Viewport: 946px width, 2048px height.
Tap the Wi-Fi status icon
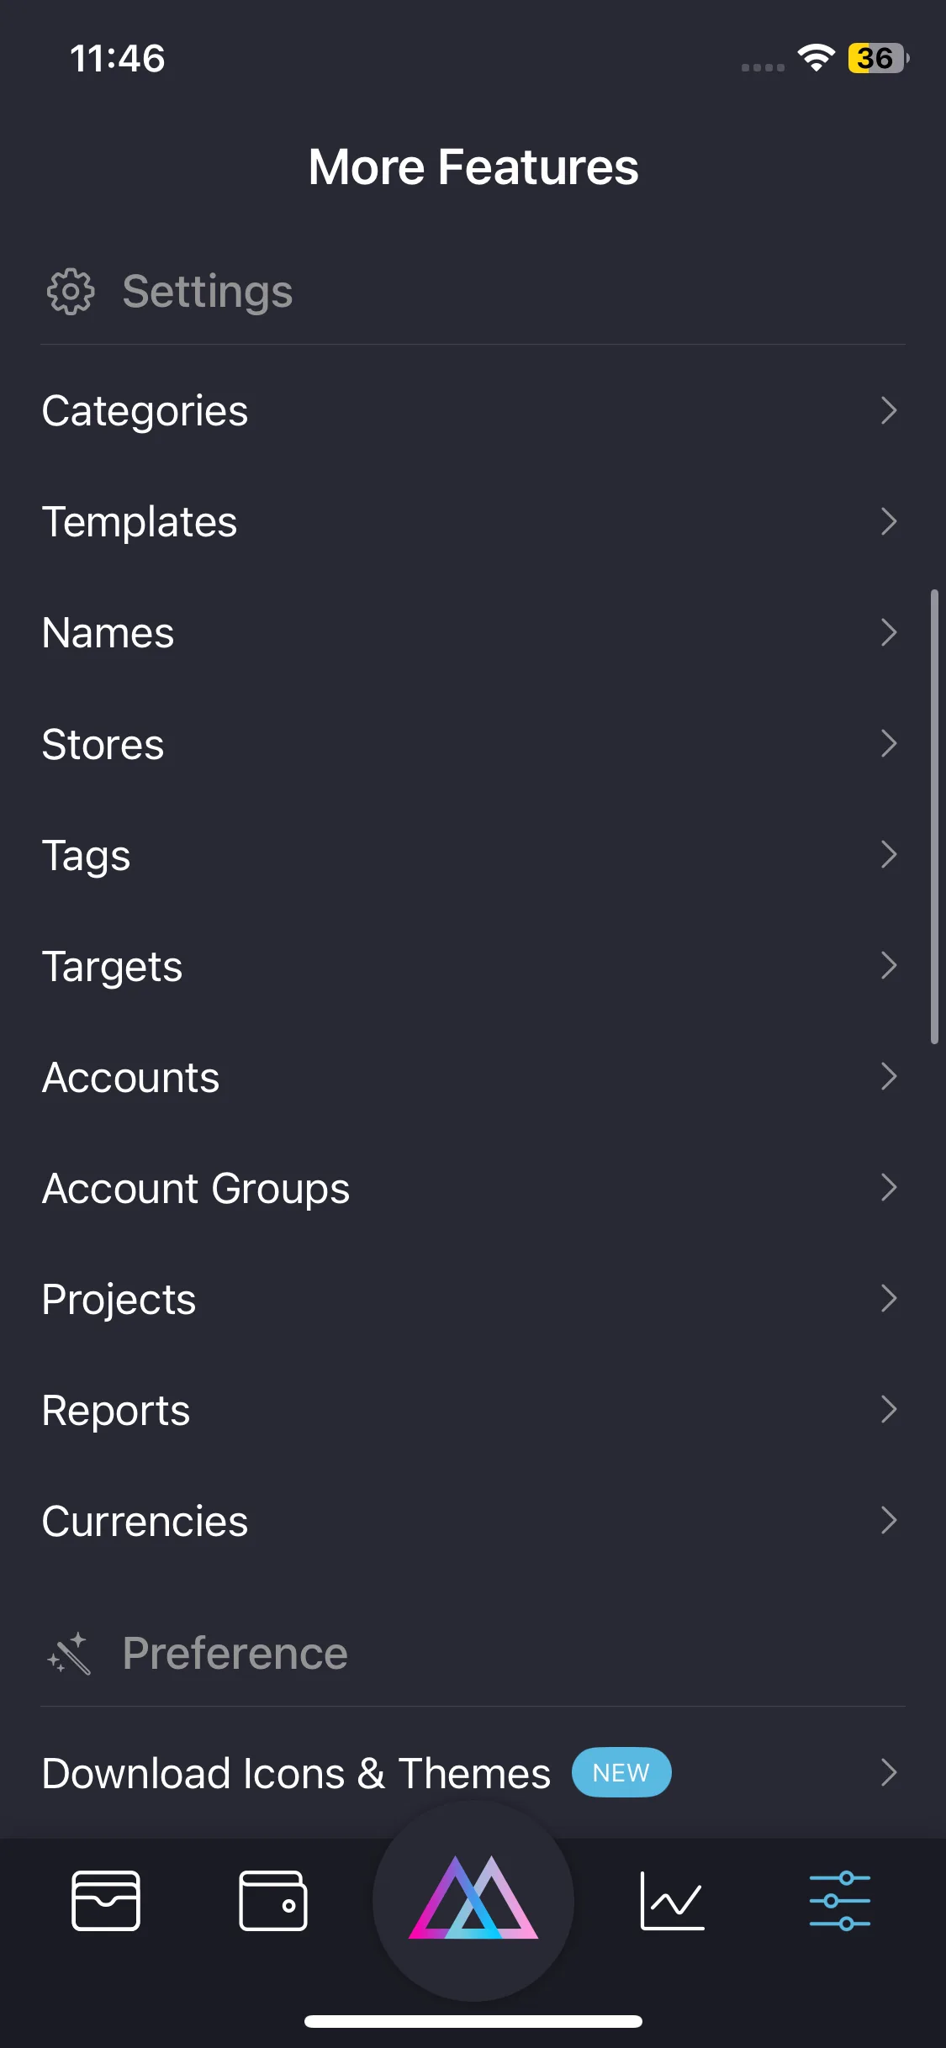(x=816, y=58)
